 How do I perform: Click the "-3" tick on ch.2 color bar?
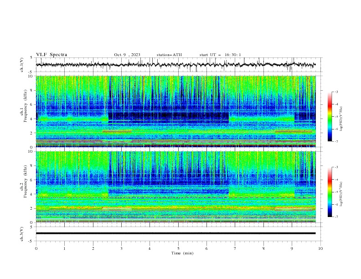[336, 167]
